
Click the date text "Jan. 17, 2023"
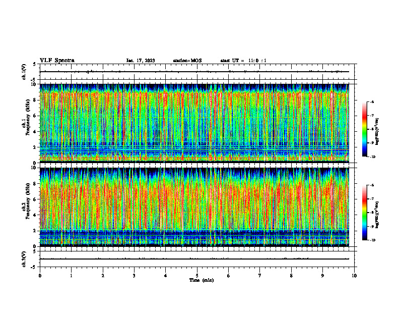coord(141,61)
